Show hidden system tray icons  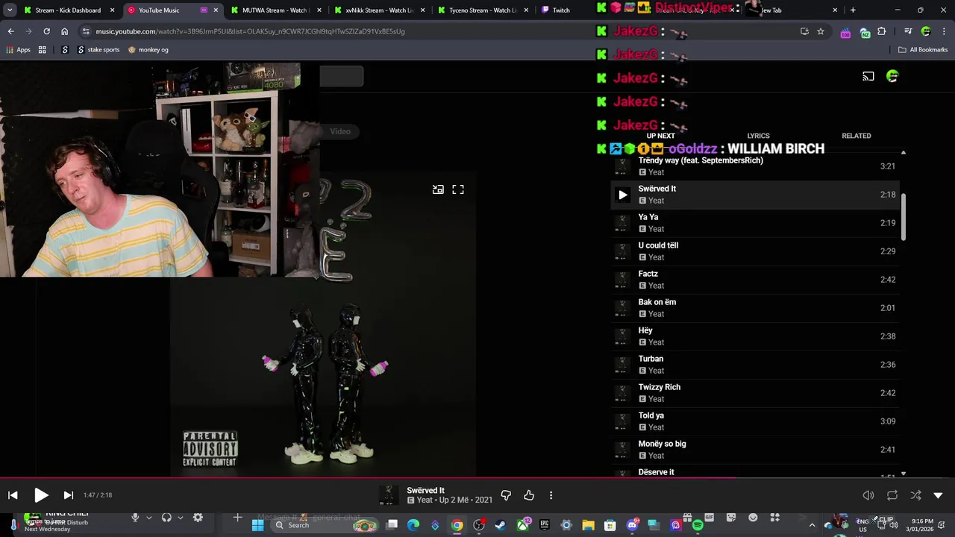point(812,525)
